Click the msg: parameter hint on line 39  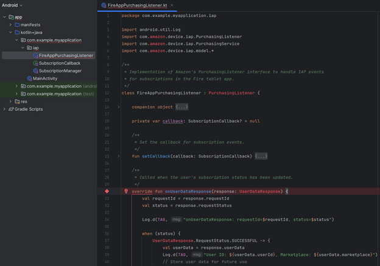point(197,254)
